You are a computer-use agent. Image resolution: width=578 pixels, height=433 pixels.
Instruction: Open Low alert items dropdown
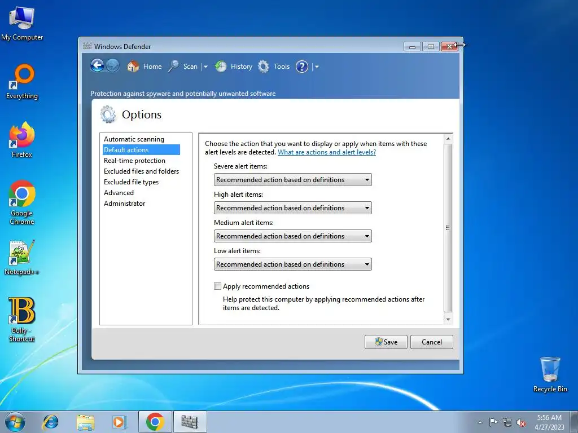(293, 264)
